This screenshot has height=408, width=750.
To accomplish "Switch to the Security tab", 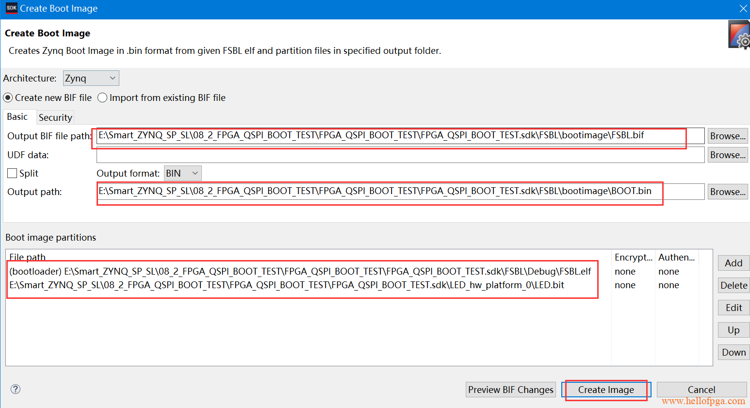I will click(55, 117).
